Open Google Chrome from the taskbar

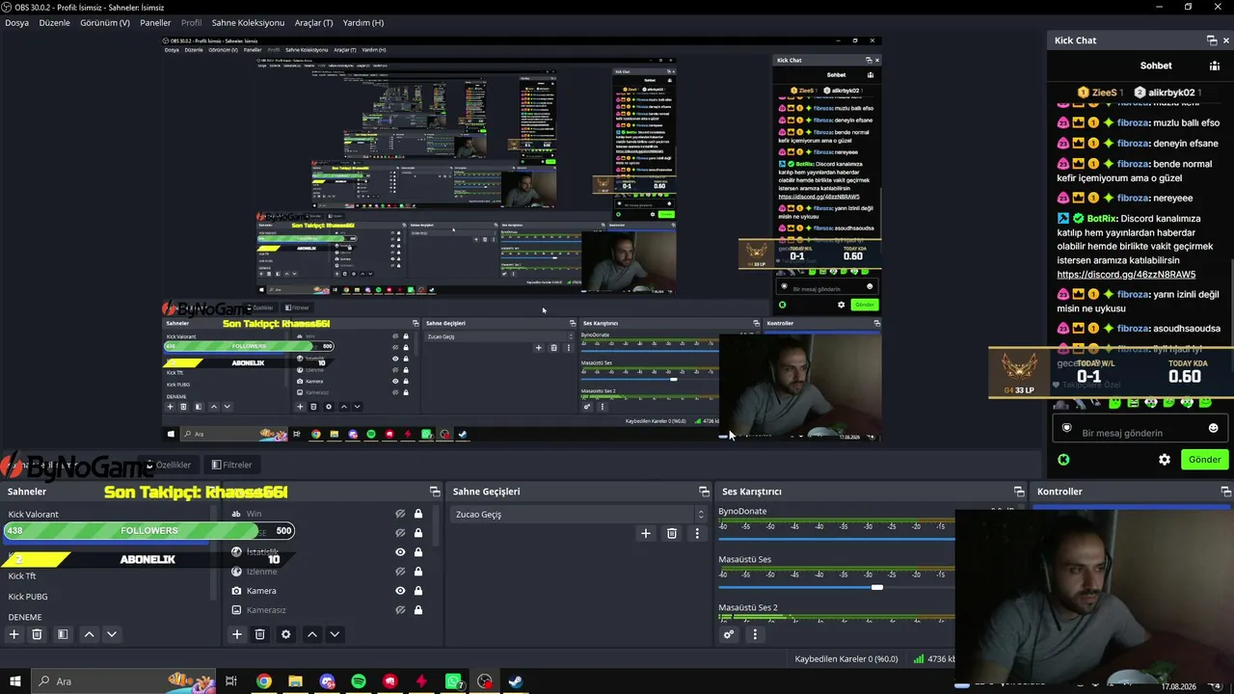(x=264, y=681)
